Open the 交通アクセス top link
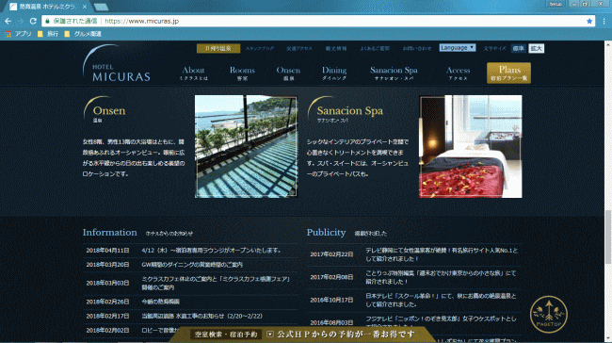 [299, 48]
